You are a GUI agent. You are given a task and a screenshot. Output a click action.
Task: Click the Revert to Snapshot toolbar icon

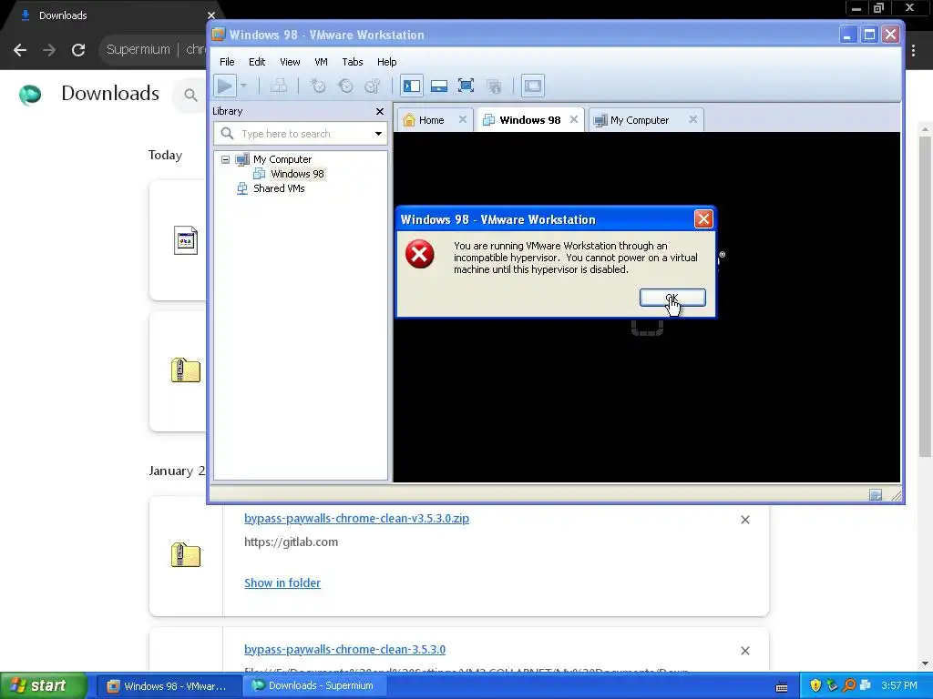pyautogui.click(x=345, y=86)
